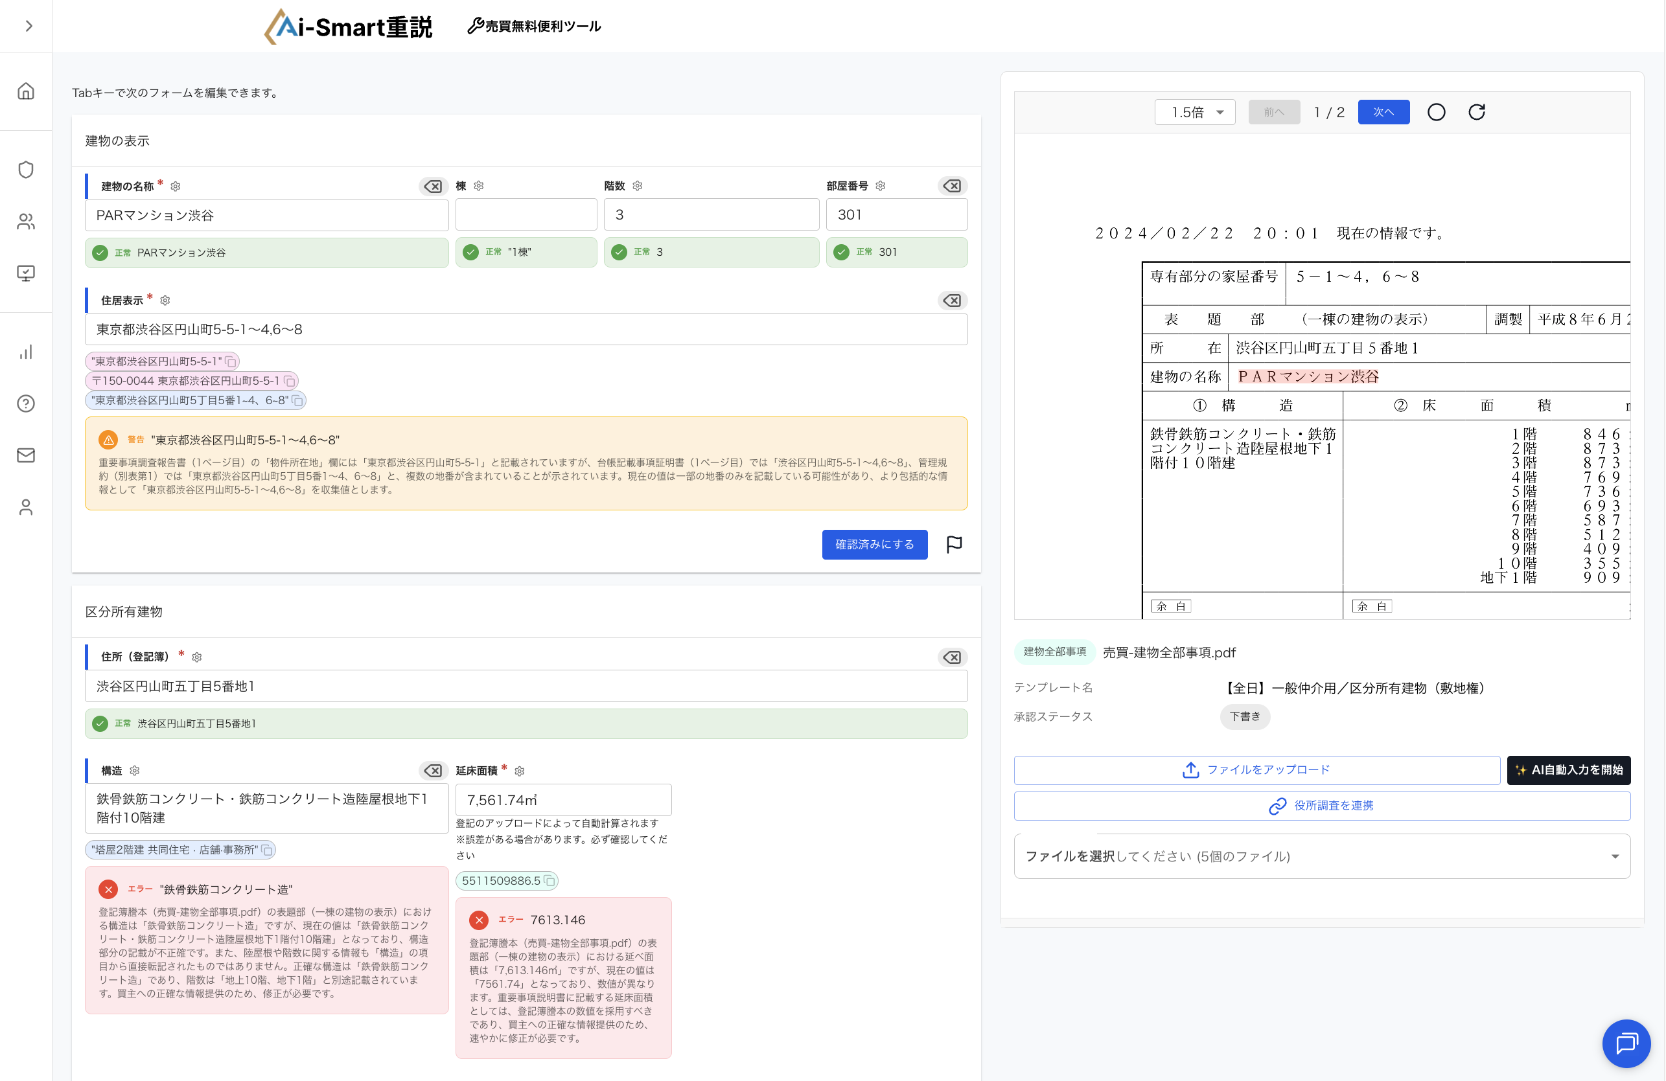The width and height of the screenshot is (1666, 1081).
Task: Click the AI自動入力を開始 button
Action: click(x=1568, y=769)
